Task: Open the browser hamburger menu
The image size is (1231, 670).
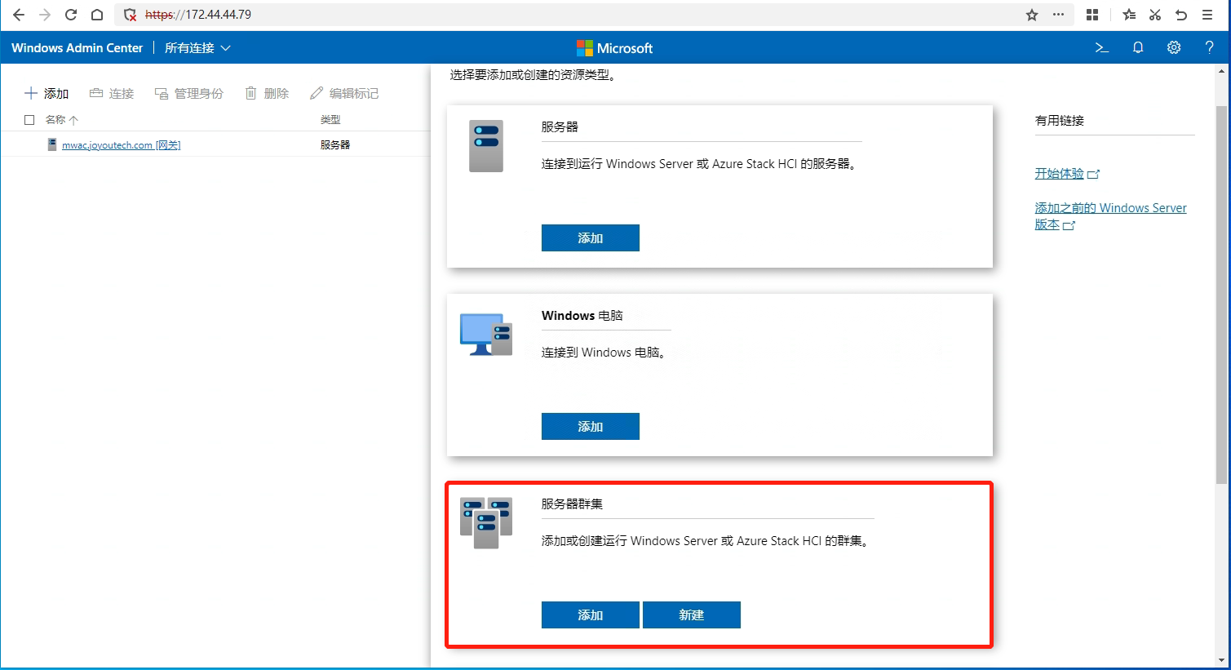Action: (1207, 15)
